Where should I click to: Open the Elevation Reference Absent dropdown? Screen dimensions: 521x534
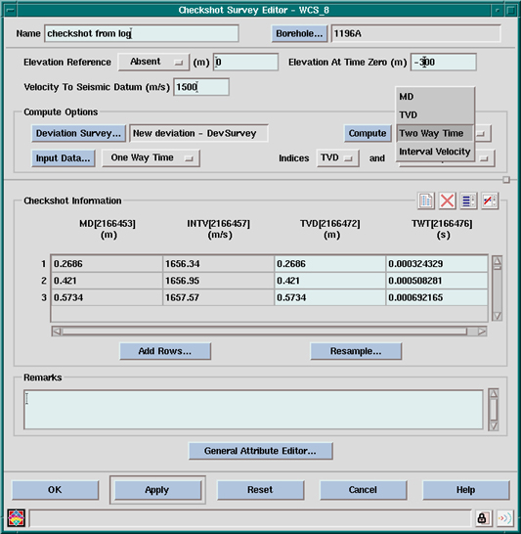click(x=153, y=62)
